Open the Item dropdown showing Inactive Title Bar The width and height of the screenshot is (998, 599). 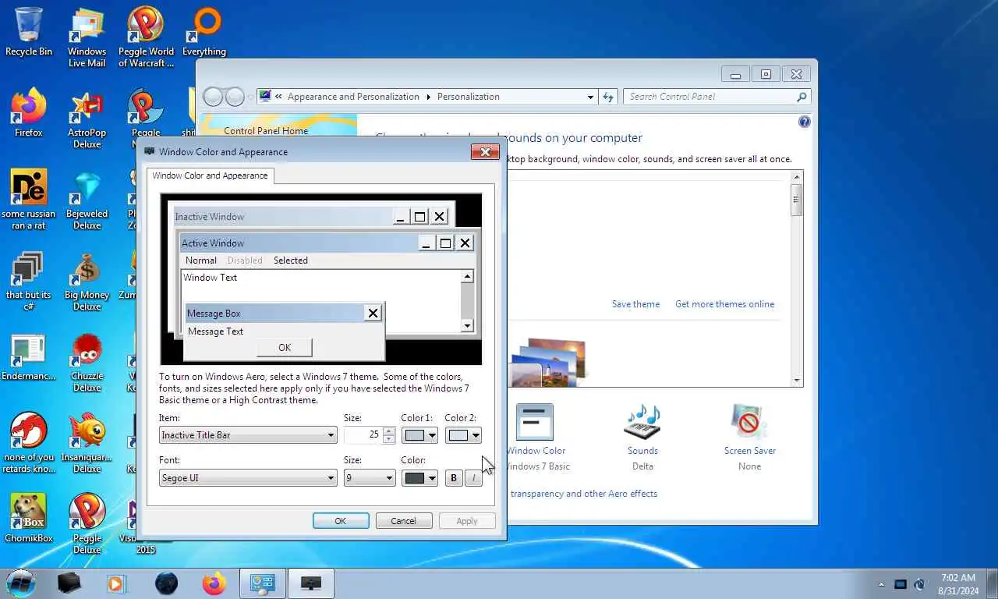tap(248, 435)
